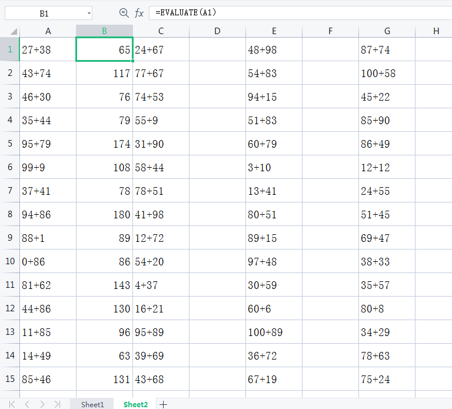Select row 5 header

[x=10, y=143]
